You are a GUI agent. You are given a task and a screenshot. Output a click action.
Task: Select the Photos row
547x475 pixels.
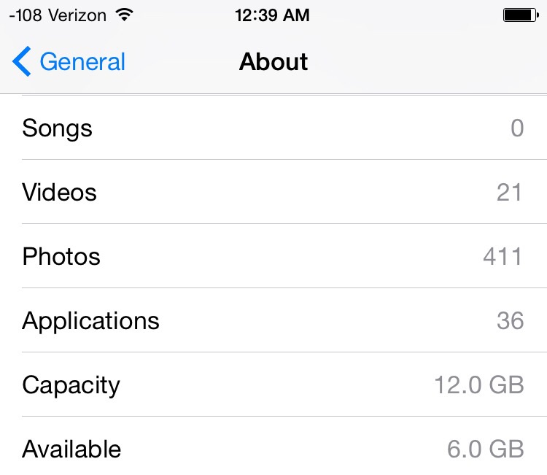tap(273, 256)
